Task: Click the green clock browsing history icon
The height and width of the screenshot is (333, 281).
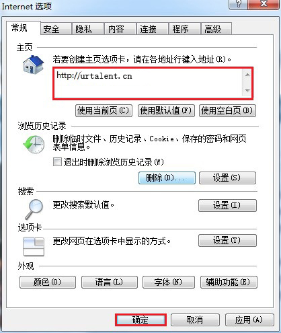Action: coord(34,144)
